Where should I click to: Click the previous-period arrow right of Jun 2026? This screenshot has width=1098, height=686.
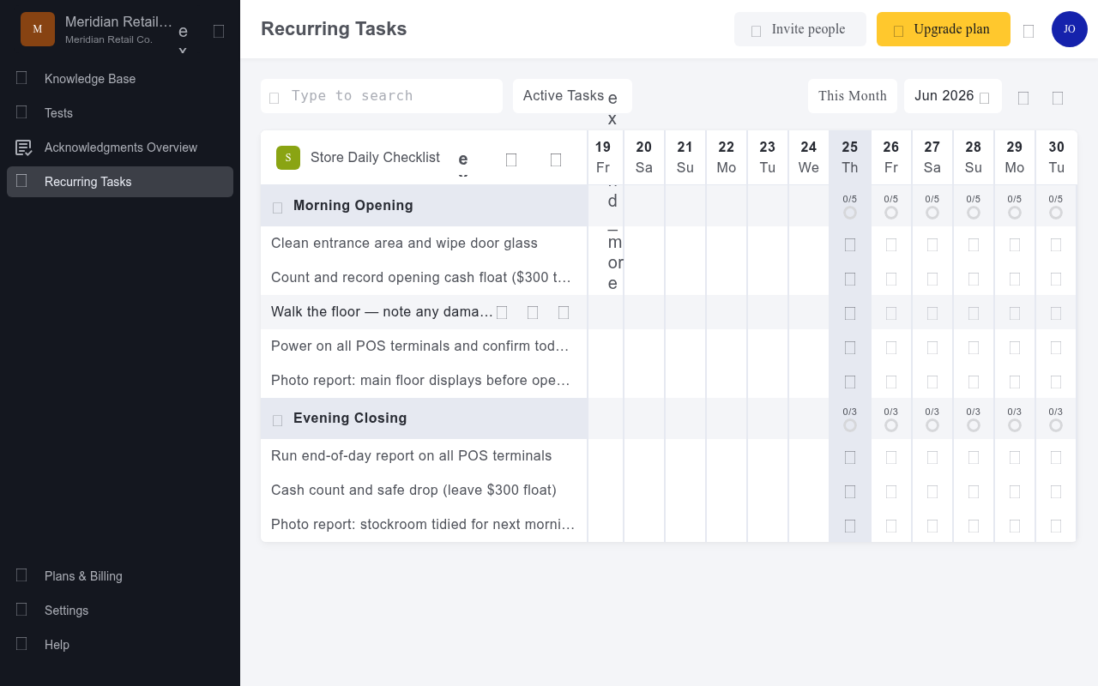click(x=1023, y=98)
